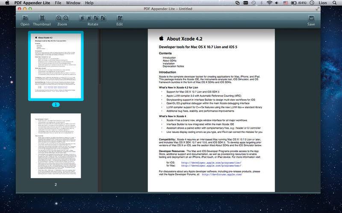Screen dimensions: 342x213
Task: Click 'Additional bug fixes, stability' bullet
Action: click(x=200, y=111)
